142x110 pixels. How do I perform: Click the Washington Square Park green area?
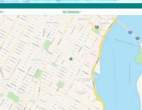(x=13, y=97)
